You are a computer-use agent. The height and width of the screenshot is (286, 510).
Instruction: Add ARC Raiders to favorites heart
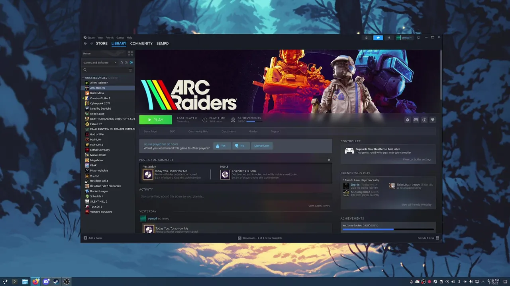[x=433, y=120]
